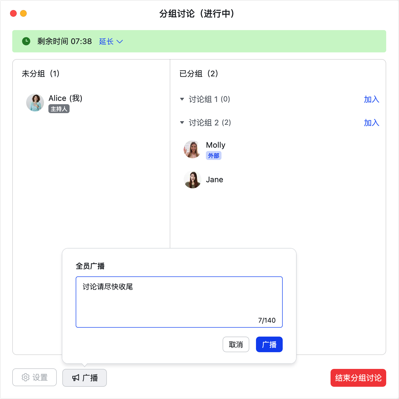Click the gear icon in 设置 button

pos(26,377)
